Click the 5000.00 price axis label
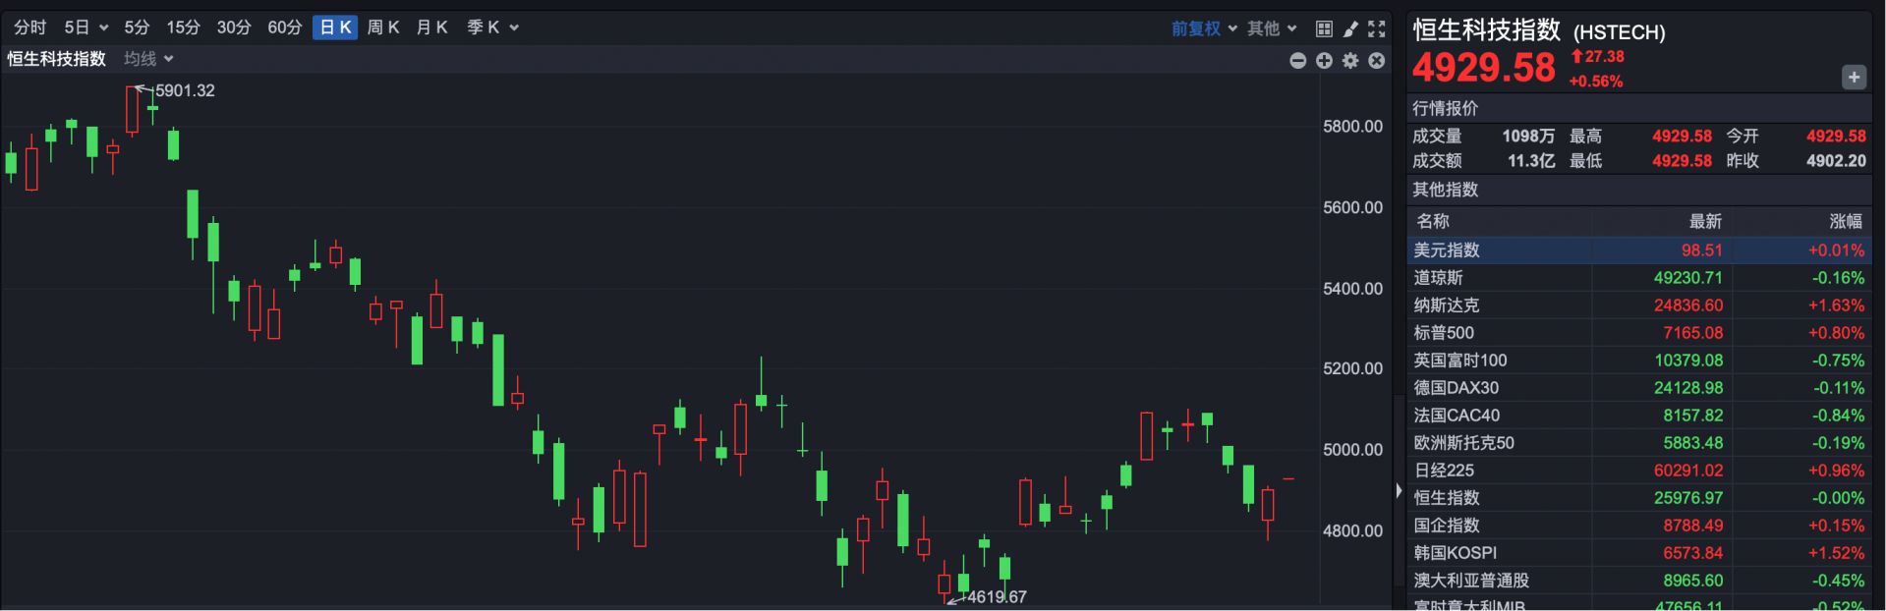The height and width of the screenshot is (611, 1886). [x=1352, y=450]
